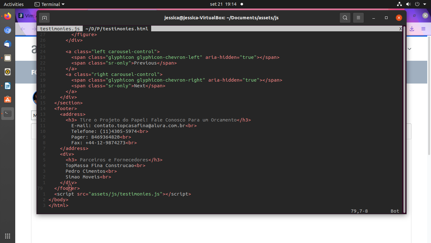Open LibreOffice Writer from the dock
This screenshot has width=431, height=243.
[8, 86]
